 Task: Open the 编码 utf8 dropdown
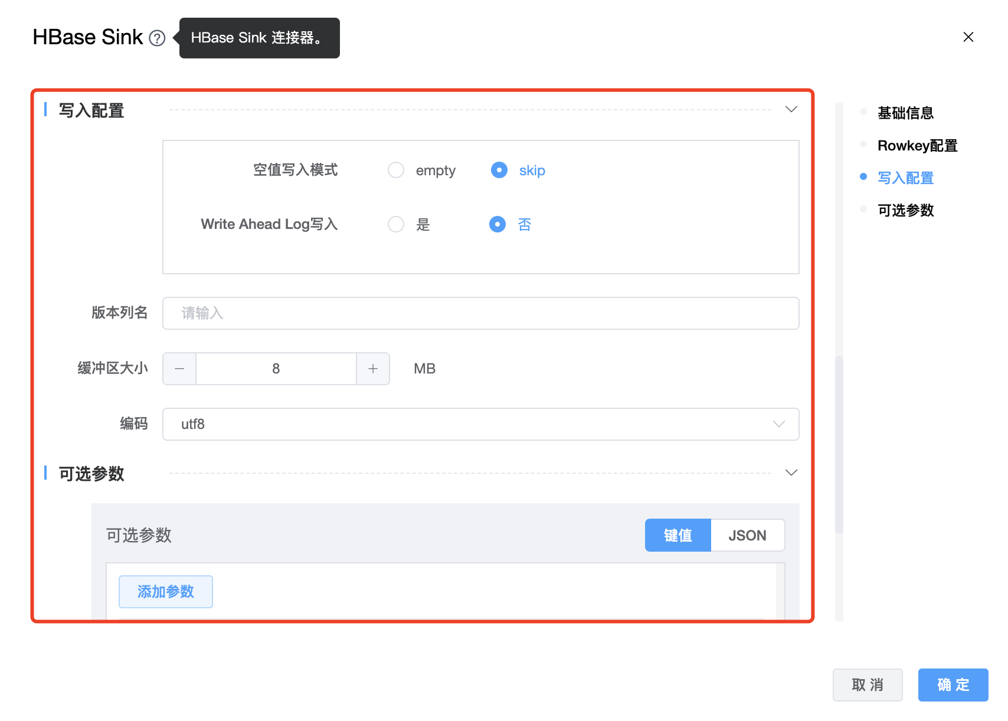click(x=480, y=424)
